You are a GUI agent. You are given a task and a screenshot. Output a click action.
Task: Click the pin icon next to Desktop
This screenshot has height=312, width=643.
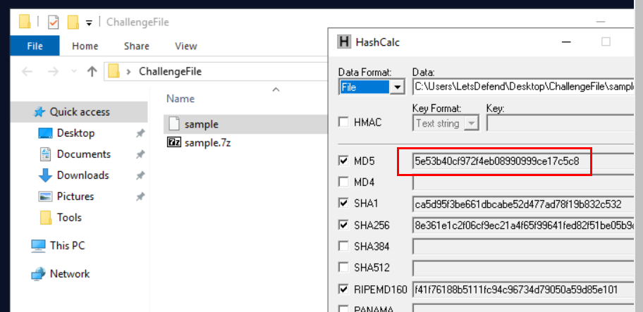coord(140,133)
